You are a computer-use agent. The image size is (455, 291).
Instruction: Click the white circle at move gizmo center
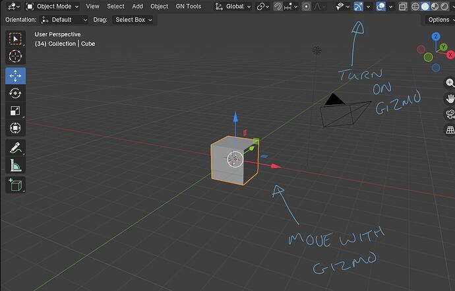click(235, 159)
